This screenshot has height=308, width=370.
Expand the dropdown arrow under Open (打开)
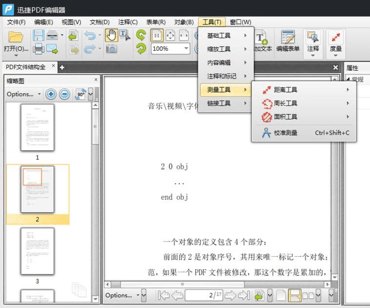pos(16,56)
